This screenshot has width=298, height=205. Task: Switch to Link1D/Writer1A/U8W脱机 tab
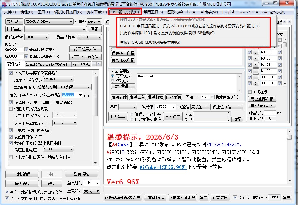tap(47, 64)
